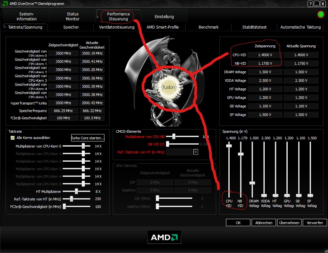Image resolution: width=328 pixels, height=253 pixels.
Task: Click the NB VID (V) slider handle
Action: [x=168, y=144]
